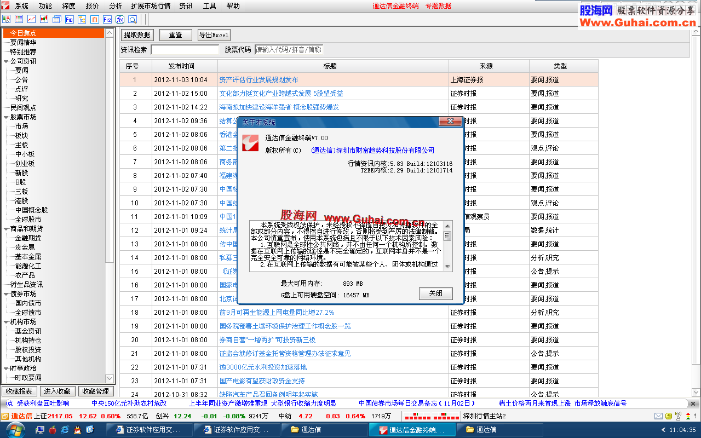Open the 报价 menu

click(93, 6)
